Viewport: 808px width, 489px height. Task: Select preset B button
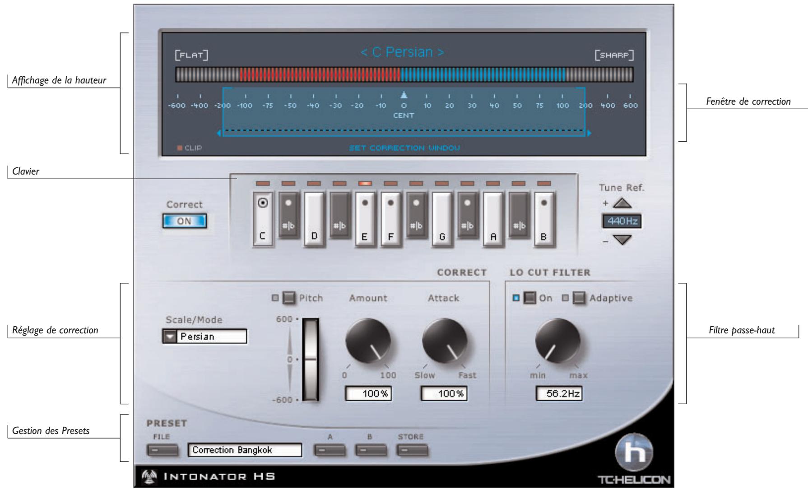371,450
